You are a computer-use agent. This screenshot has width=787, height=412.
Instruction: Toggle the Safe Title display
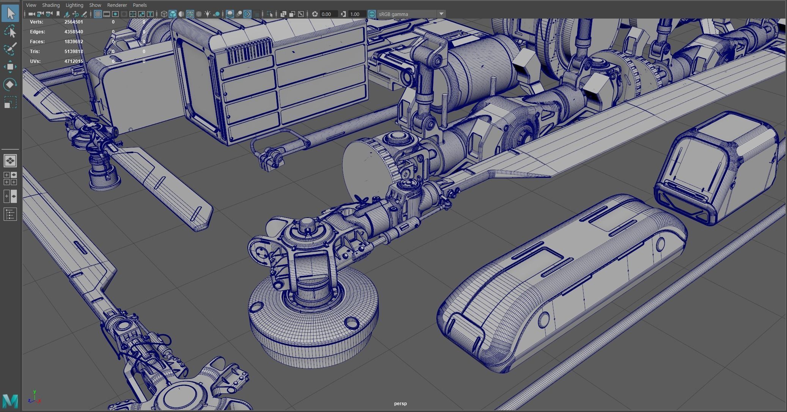[x=150, y=14]
